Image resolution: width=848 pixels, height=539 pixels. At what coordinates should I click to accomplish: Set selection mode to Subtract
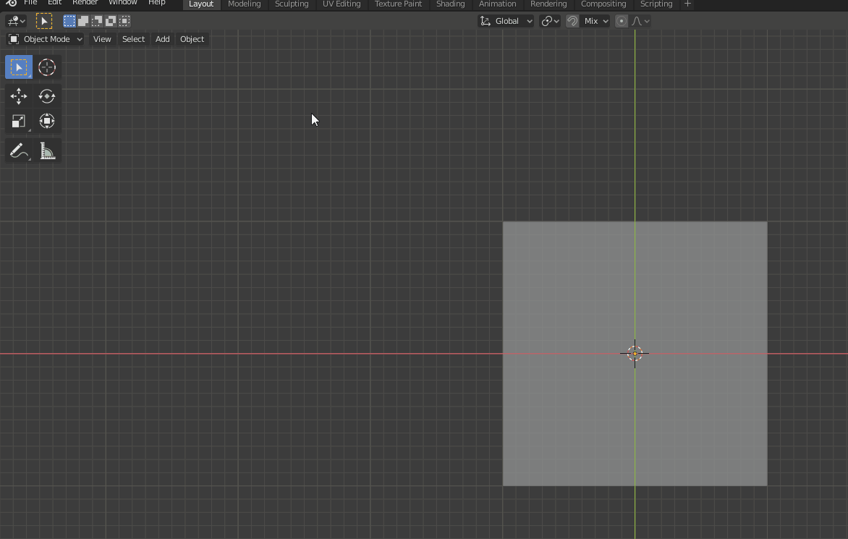tap(96, 20)
